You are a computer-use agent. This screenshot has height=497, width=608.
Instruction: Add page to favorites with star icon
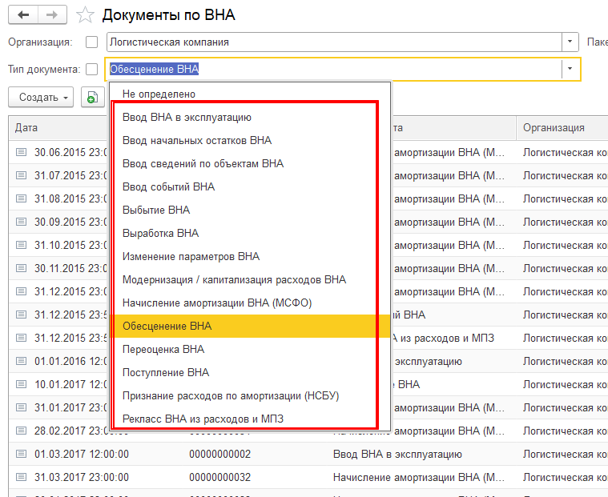pos(84,15)
